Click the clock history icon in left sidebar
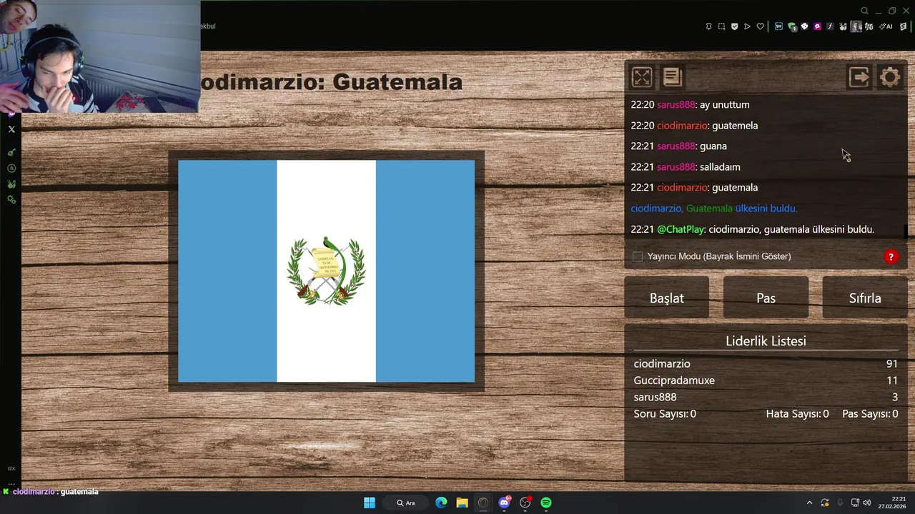 coord(11,168)
